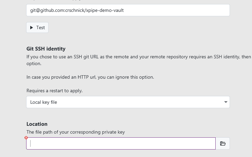Click the 'Local key file' selected value text
Viewport: 252px width, 157px height.
[x=43, y=102]
